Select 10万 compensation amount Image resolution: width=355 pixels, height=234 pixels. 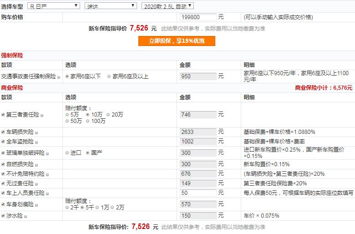(88, 115)
